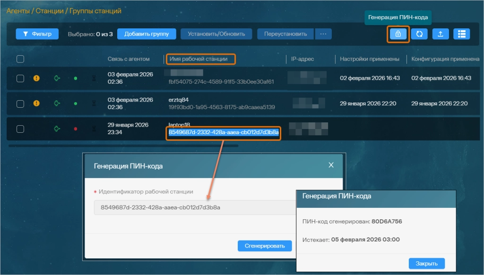This screenshot has width=484, height=275.
Task: Click the green agent icon on the laptop18 row
Action: (57, 129)
